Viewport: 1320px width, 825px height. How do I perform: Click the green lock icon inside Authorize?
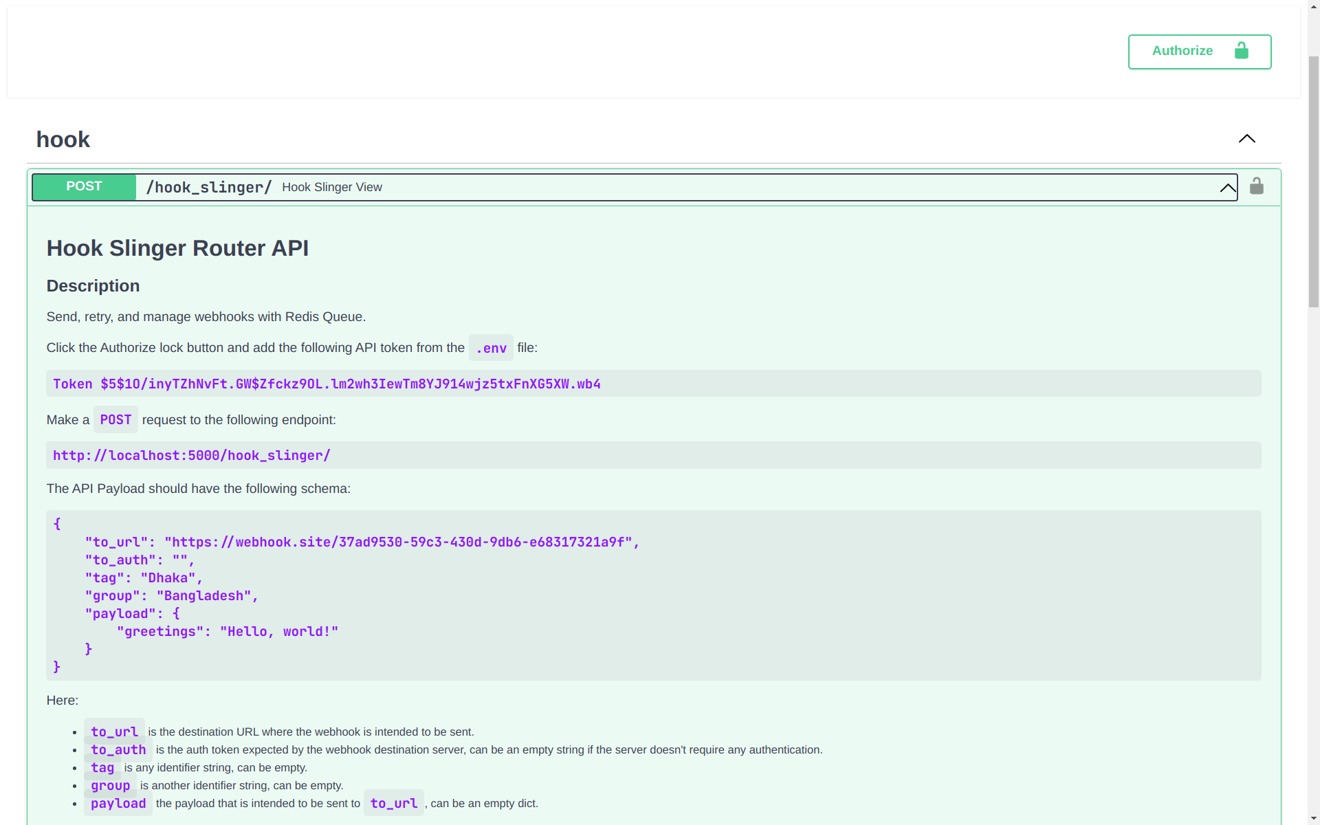click(x=1241, y=51)
